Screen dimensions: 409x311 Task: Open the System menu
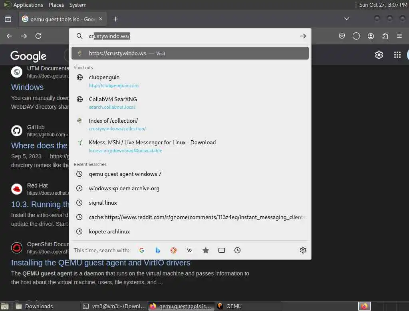(78, 5)
